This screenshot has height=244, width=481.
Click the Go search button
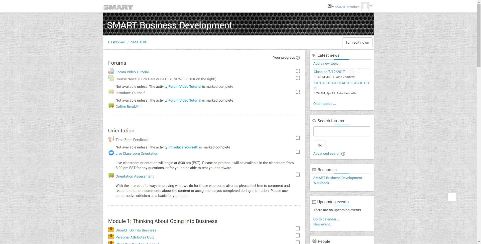point(320,145)
